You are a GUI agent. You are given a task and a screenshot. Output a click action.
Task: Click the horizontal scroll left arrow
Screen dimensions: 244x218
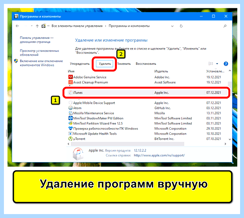click(68, 144)
